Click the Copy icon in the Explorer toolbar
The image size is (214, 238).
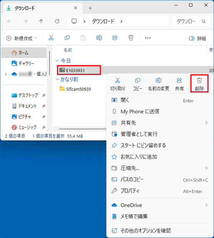point(67,38)
